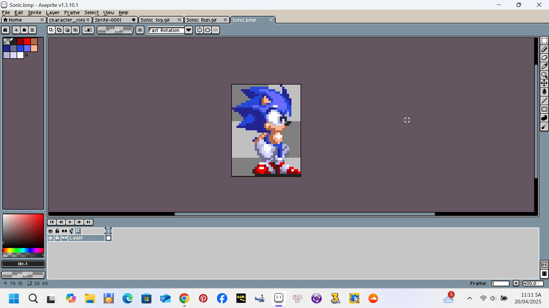
Task: Switch to the Sonic Run.gif tab
Action: pos(201,20)
